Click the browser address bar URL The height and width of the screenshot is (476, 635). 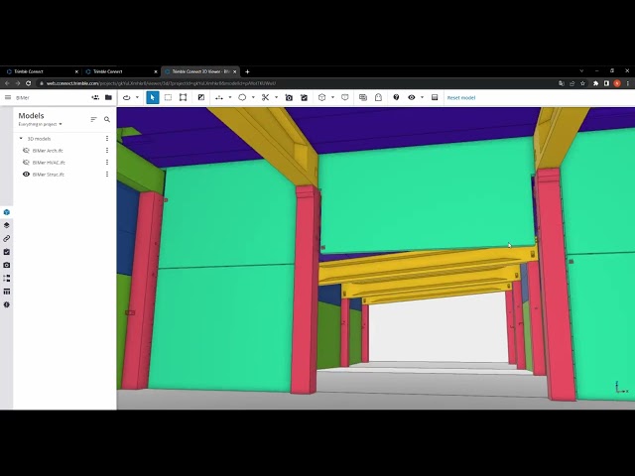(161, 83)
